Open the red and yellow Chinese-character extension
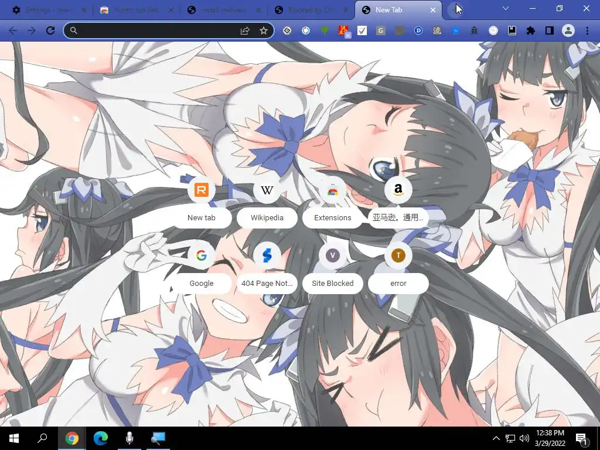Screen dimensions: 600x450 [x=344, y=31]
